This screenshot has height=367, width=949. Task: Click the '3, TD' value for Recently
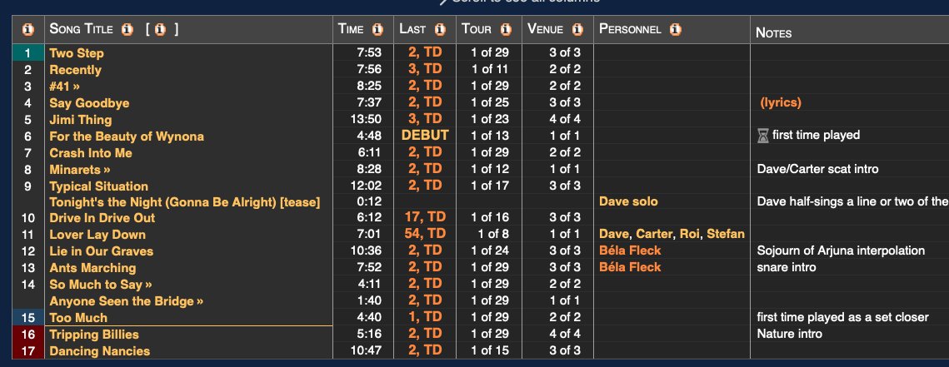[425, 69]
